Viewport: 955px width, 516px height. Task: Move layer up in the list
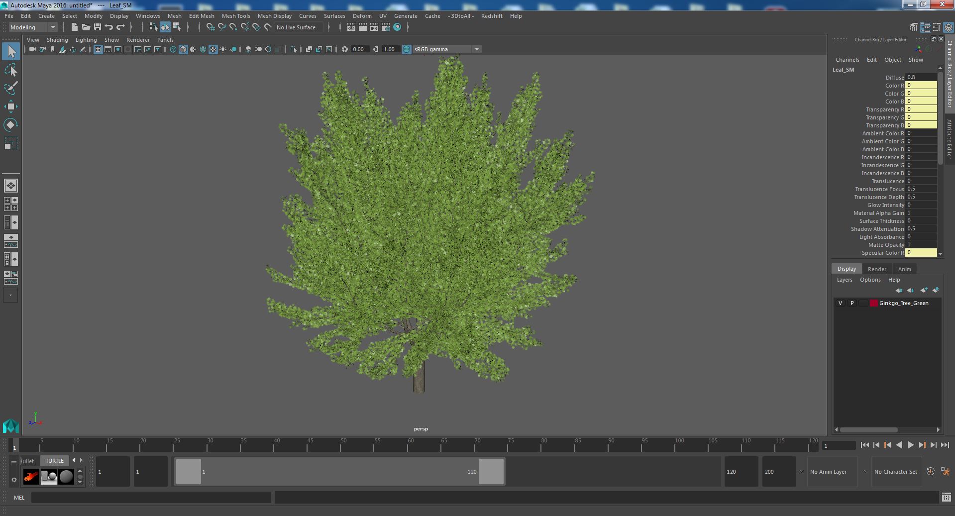[899, 290]
